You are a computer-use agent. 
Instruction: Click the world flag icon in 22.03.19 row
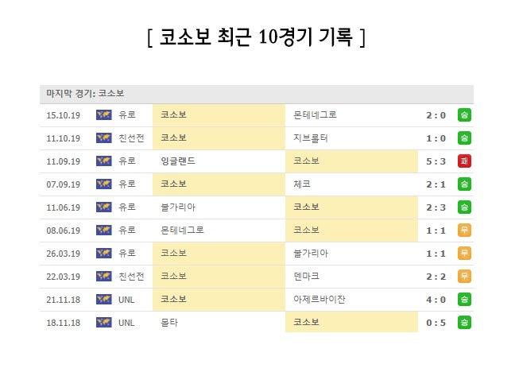click(x=103, y=277)
